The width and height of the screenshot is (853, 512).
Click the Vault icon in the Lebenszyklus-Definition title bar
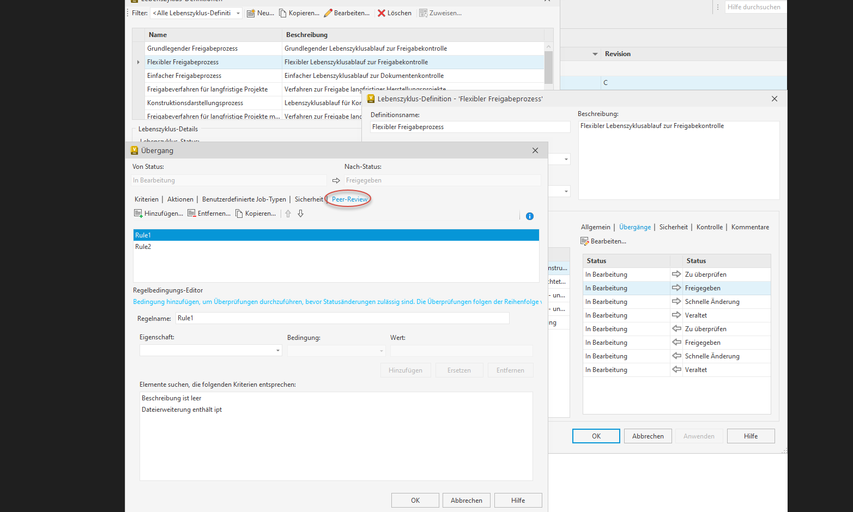[x=371, y=99]
